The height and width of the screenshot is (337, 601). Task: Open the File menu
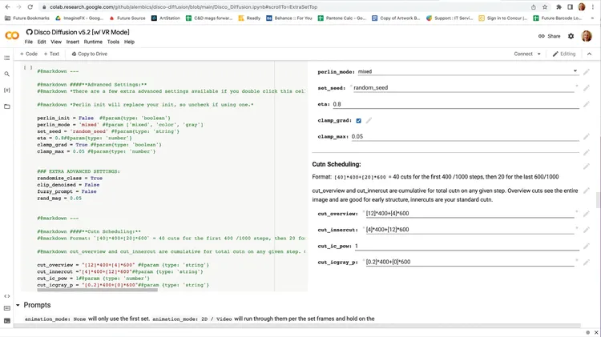click(29, 42)
